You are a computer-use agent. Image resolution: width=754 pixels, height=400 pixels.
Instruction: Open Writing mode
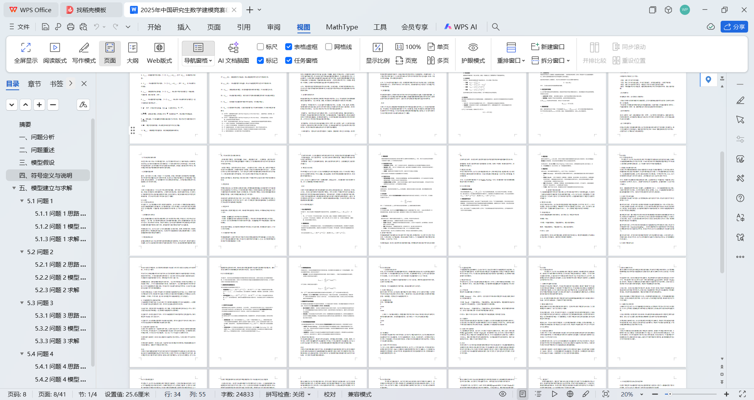(84, 53)
